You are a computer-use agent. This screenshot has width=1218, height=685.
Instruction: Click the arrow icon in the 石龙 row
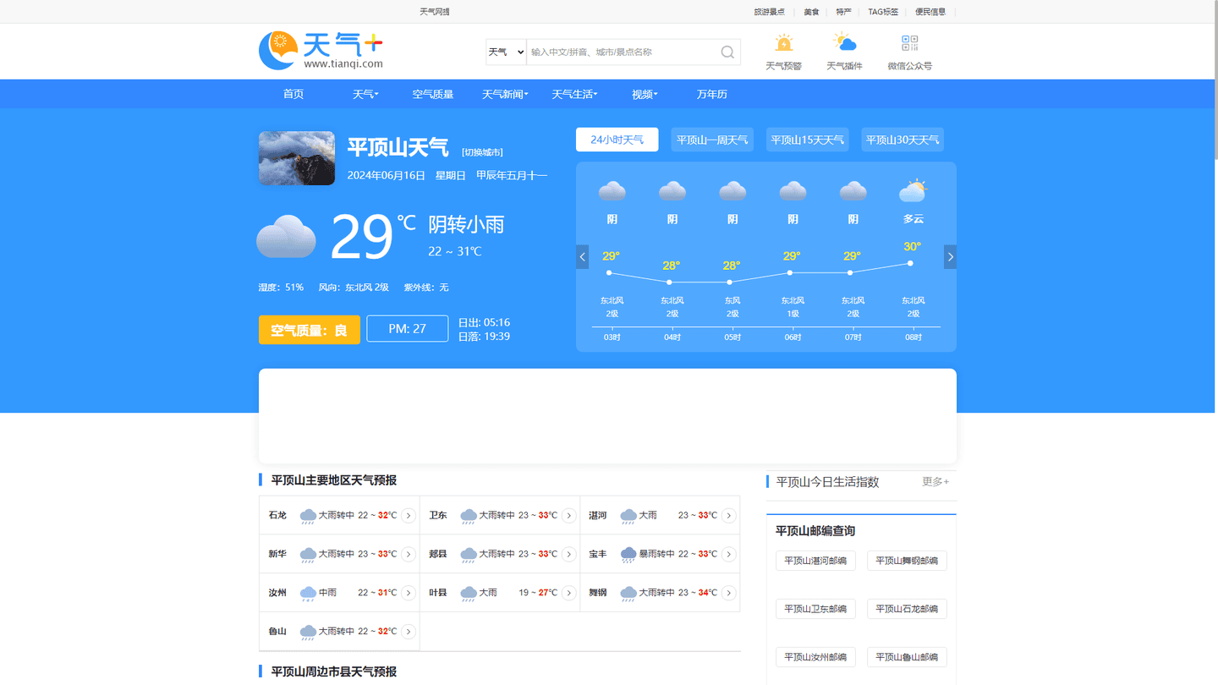[409, 516]
